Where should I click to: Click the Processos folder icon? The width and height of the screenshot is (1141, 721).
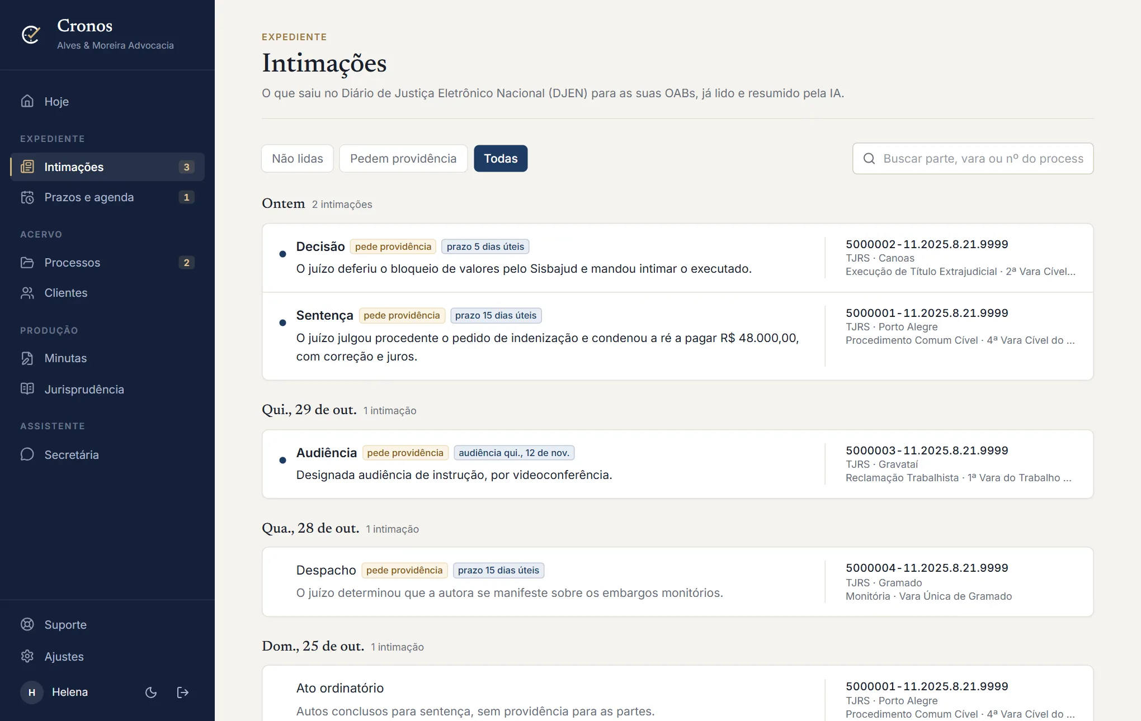click(27, 263)
